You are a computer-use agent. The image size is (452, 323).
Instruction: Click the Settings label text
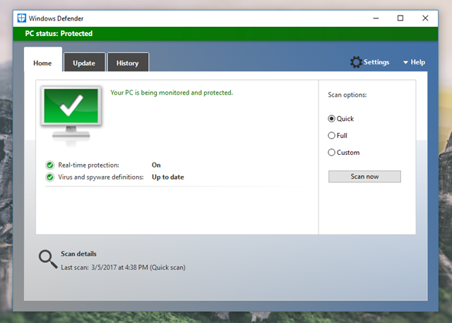pyautogui.click(x=376, y=62)
